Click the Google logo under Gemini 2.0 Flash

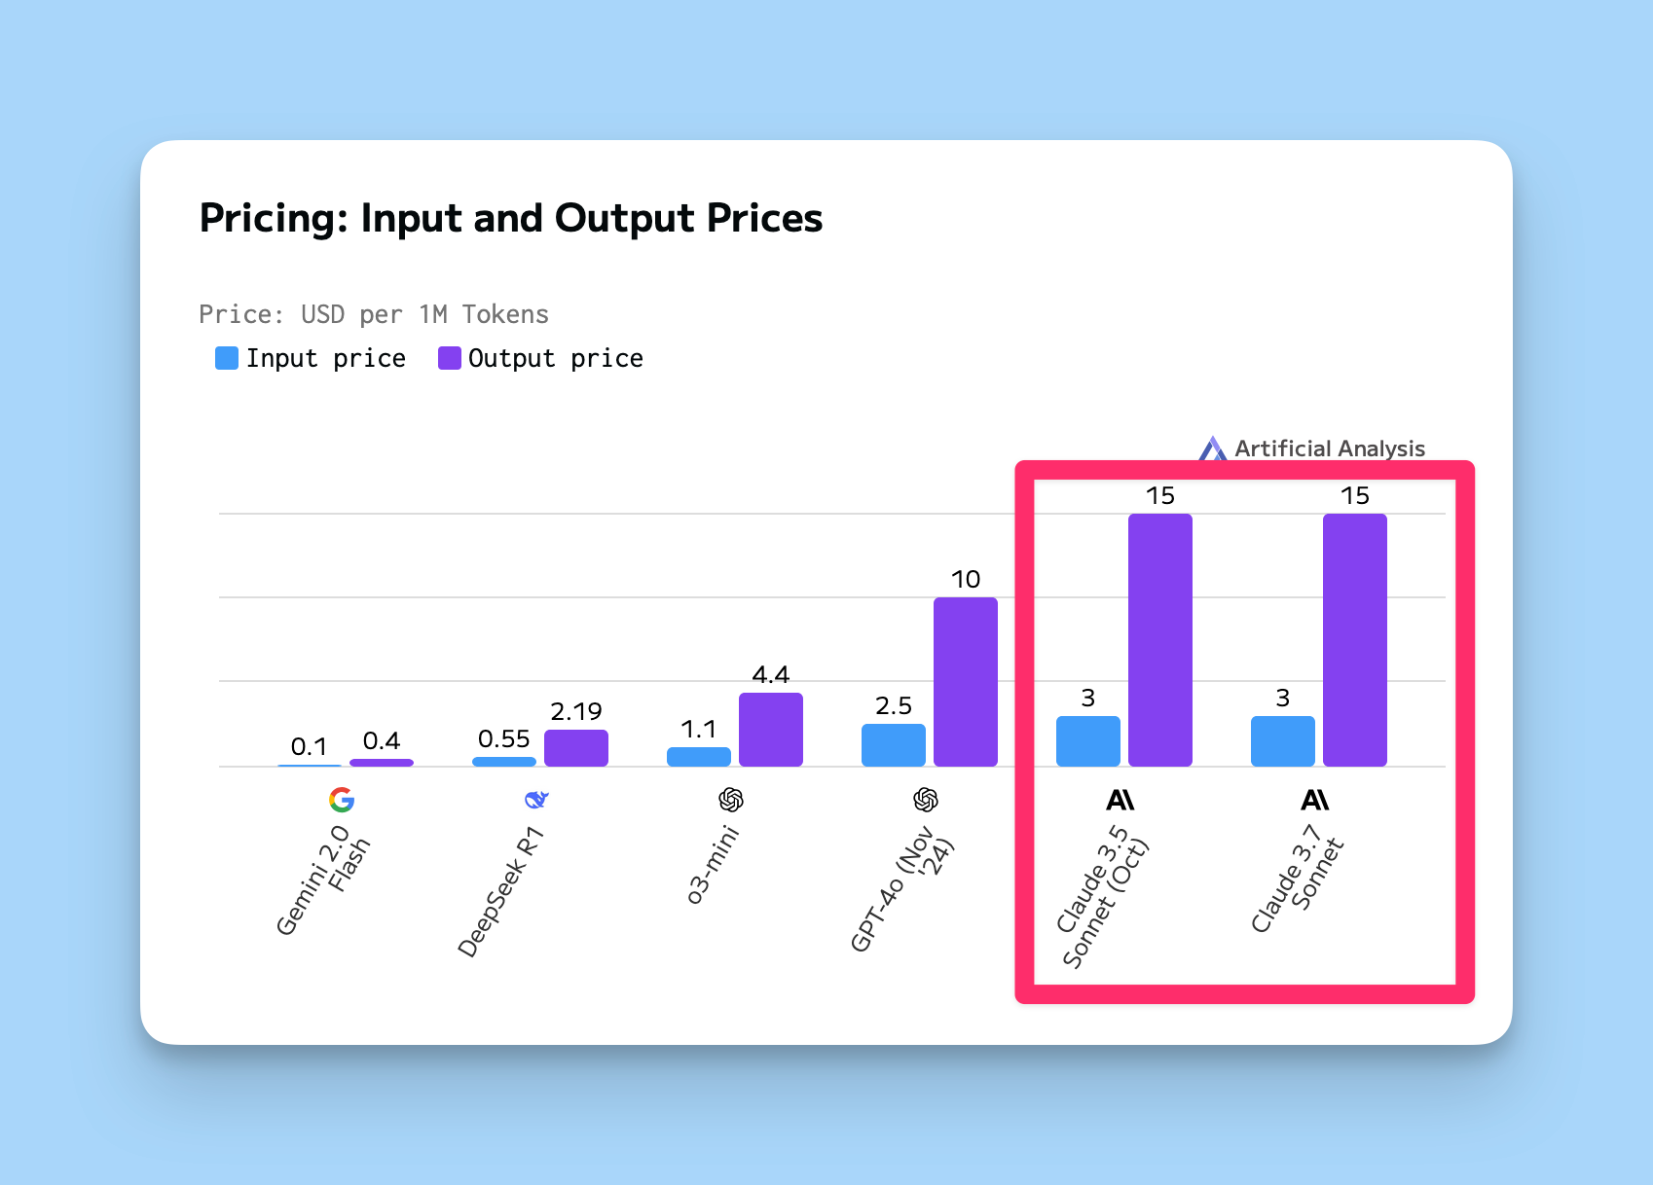(342, 800)
